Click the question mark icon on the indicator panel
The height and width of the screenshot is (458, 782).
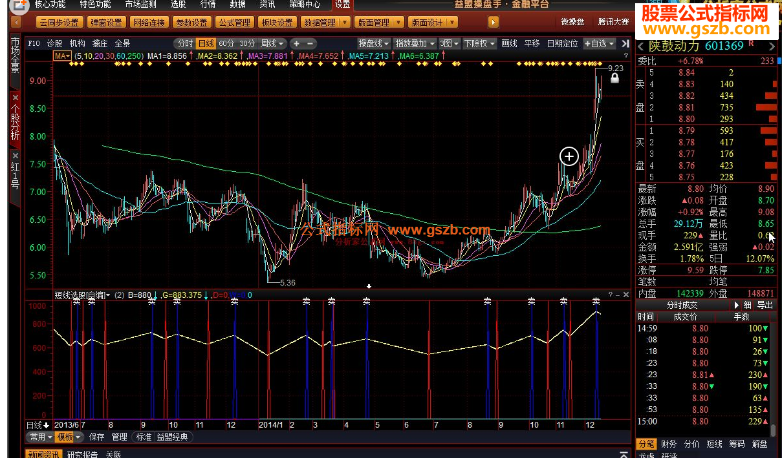(x=610, y=295)
